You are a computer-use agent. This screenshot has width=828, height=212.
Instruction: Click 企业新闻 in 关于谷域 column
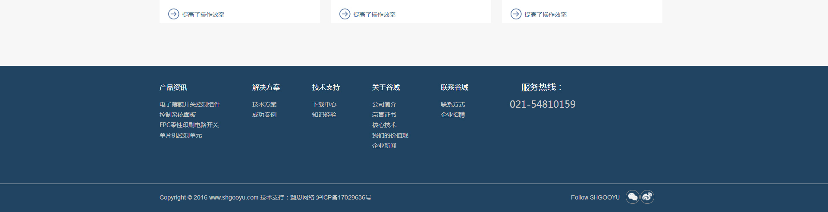coord(384,146)
